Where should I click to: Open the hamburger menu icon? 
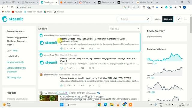pos(186,19)
